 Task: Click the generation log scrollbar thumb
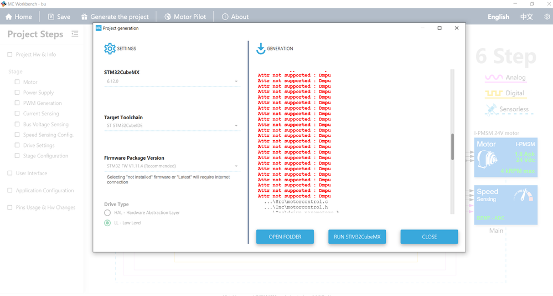pos(452,147)
